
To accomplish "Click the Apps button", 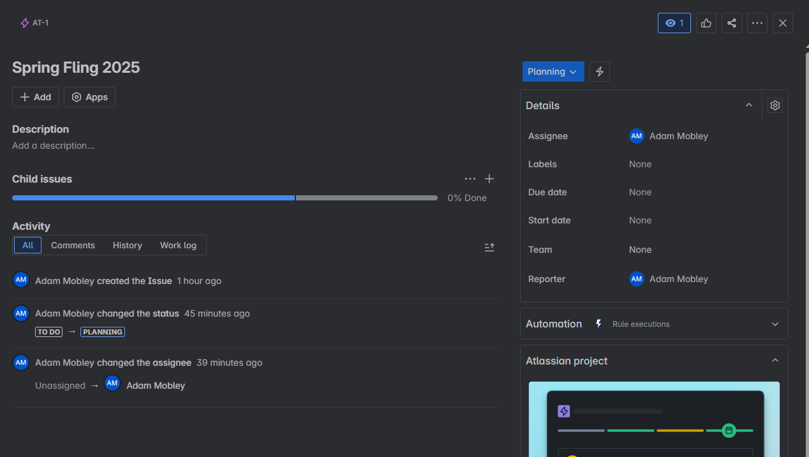I will coord(89,97).
